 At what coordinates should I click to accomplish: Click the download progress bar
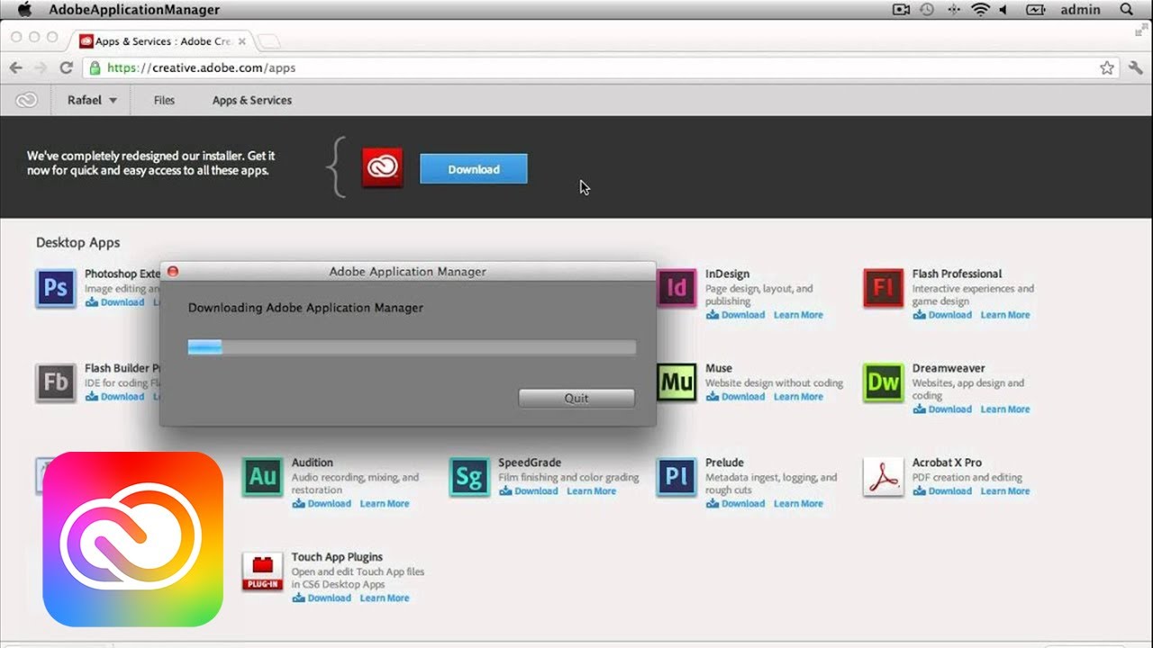pyautogui.click(x=412, y=347)
